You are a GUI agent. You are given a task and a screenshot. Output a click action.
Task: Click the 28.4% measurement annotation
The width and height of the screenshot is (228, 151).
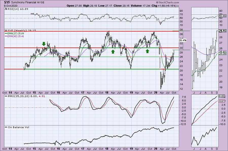(x=182, y=40)
